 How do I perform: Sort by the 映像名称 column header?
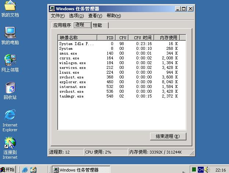(x=77, y=38)
